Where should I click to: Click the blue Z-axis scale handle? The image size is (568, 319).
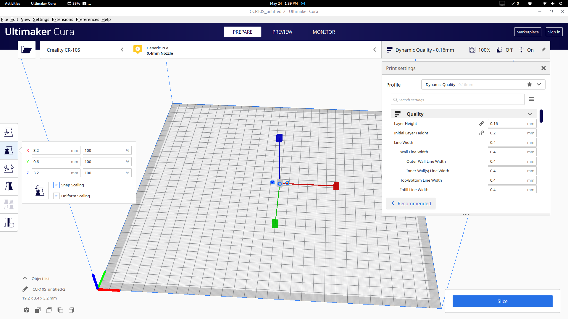pos(279,138)
